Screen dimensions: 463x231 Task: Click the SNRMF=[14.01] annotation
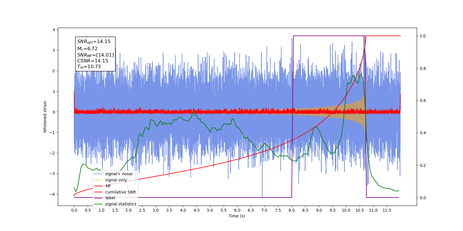(x=95, y=55)
